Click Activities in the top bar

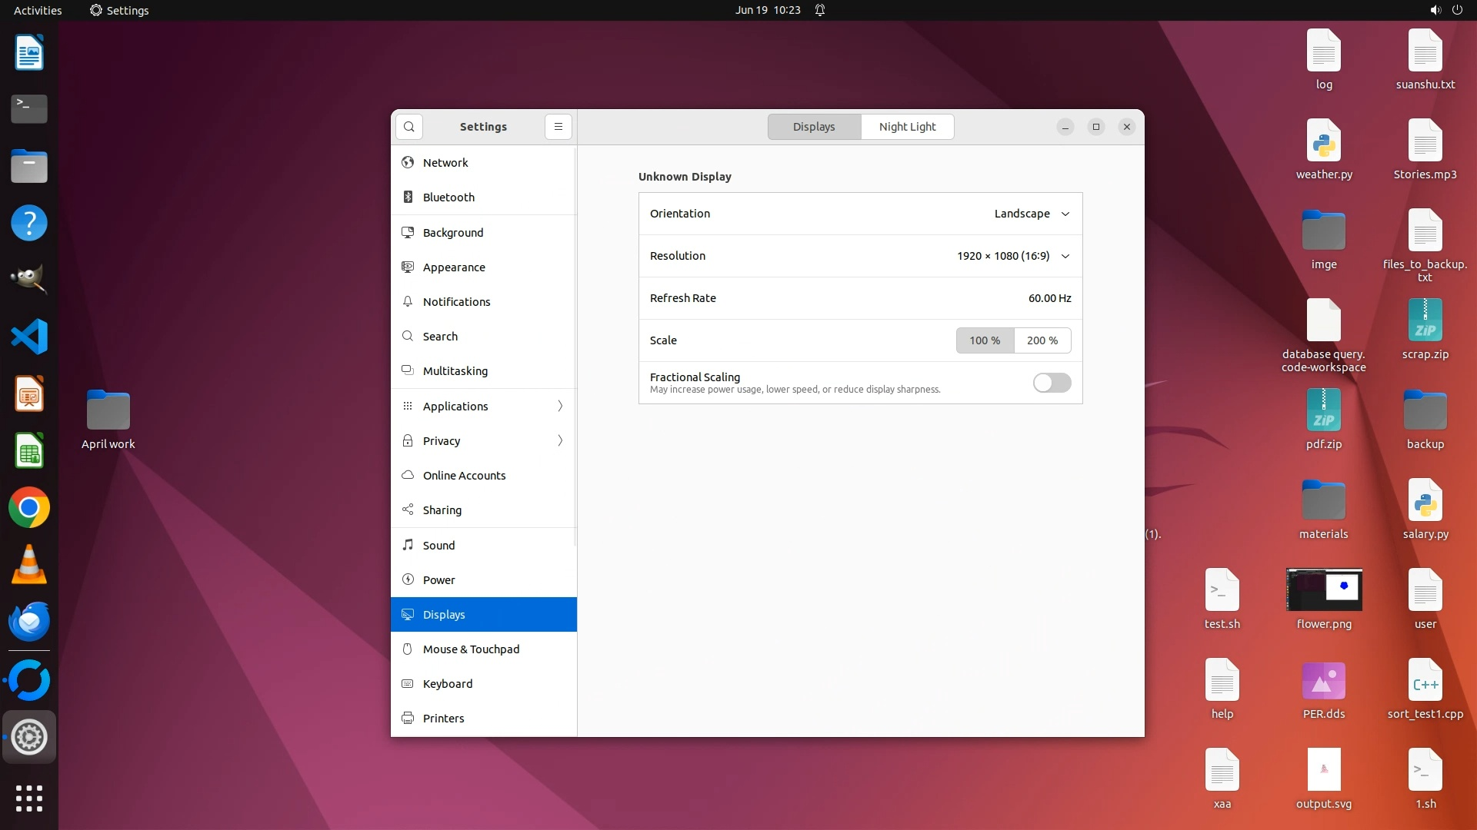point(38,10)
